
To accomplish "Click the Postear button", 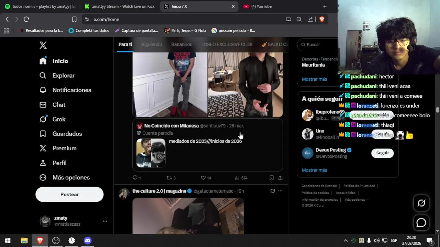I will (x=69, y=194).
